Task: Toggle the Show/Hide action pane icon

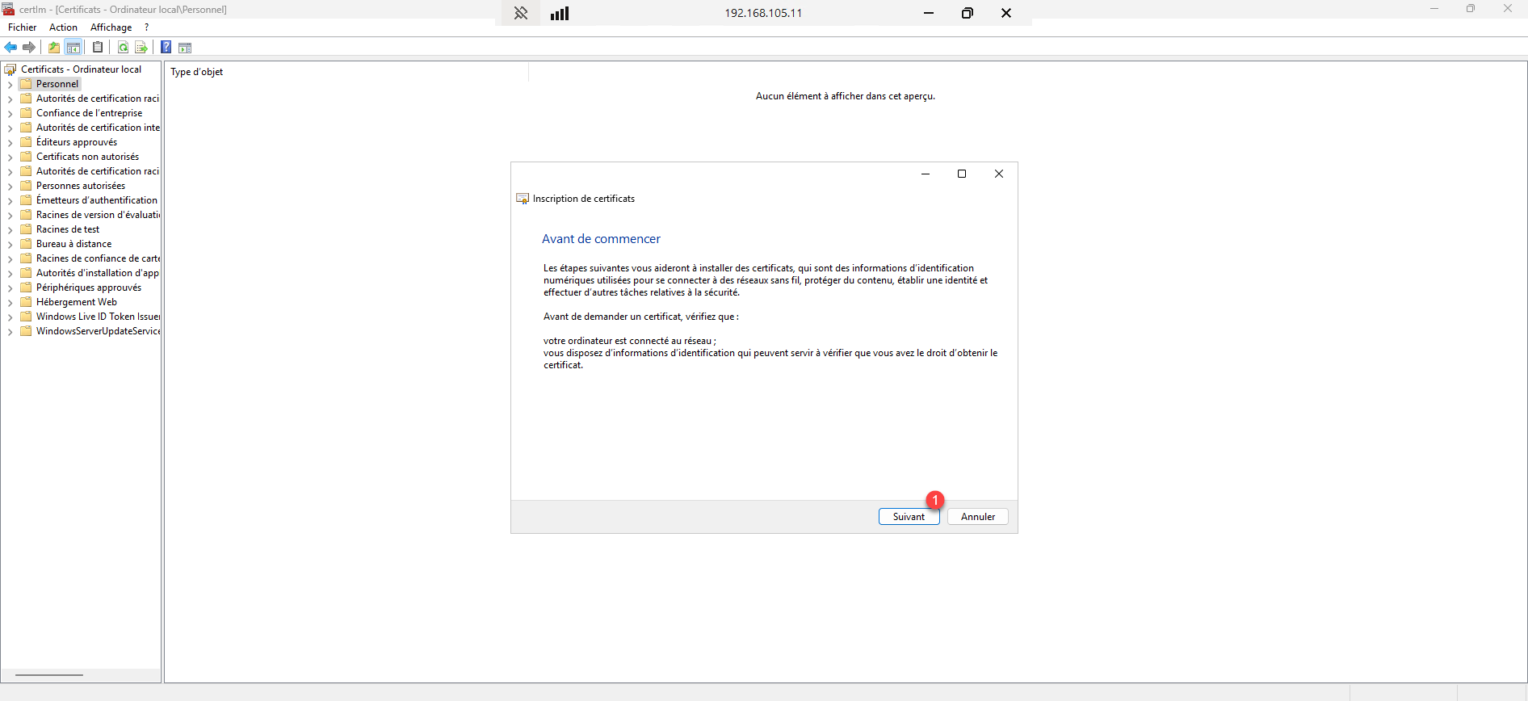Action: pyautogui.click(x=185, y=48)
